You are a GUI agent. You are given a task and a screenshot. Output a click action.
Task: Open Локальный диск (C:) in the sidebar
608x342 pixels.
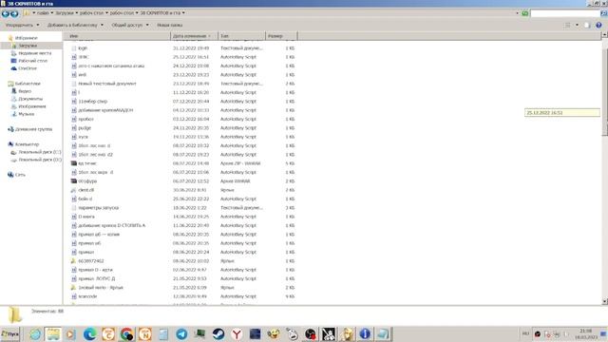tap(40, 152)
